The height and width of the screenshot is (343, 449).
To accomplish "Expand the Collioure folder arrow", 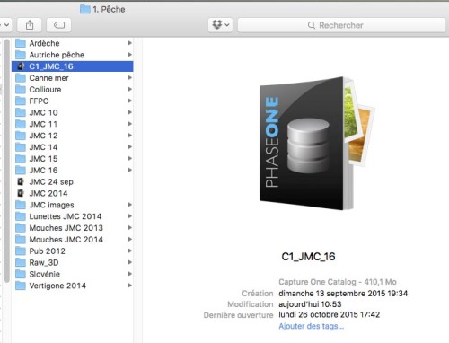I will click(x=129, y=89).
